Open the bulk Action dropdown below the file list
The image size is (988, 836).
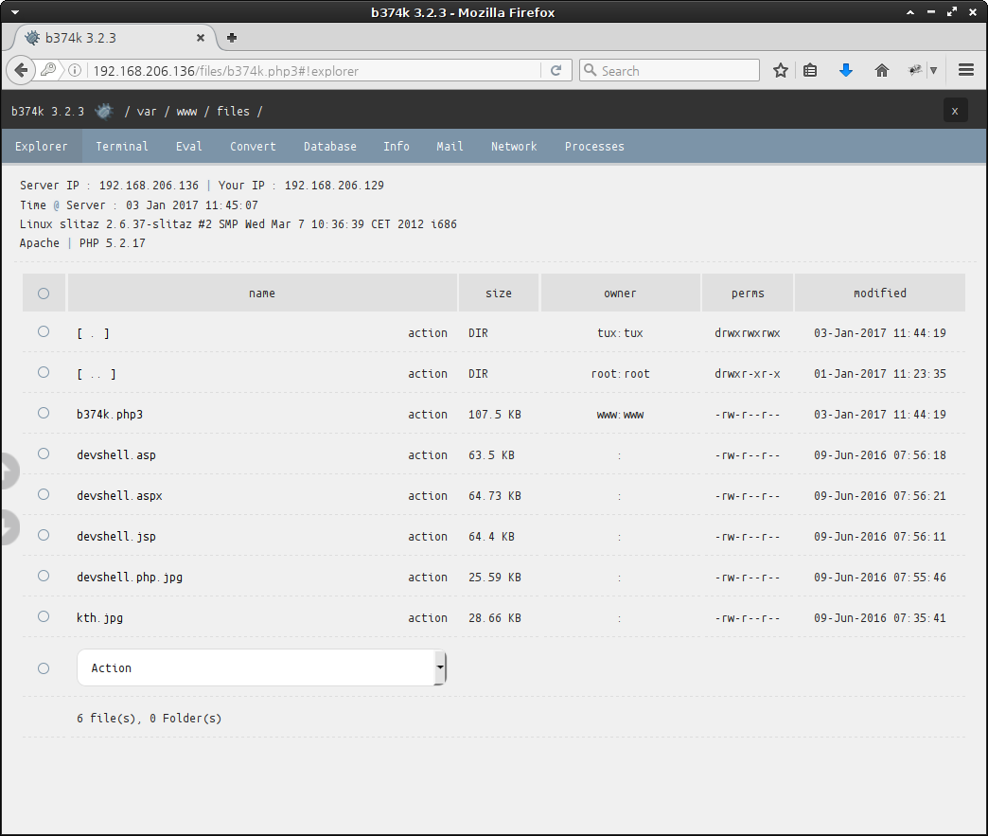click(x=261, y=667)
